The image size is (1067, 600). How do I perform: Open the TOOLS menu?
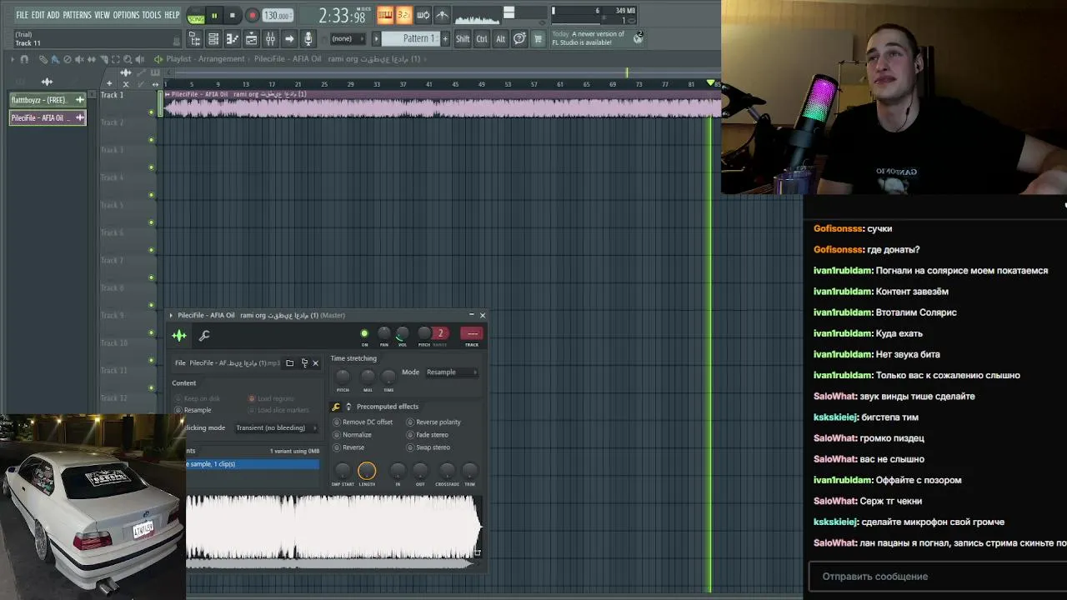(152, 15)
